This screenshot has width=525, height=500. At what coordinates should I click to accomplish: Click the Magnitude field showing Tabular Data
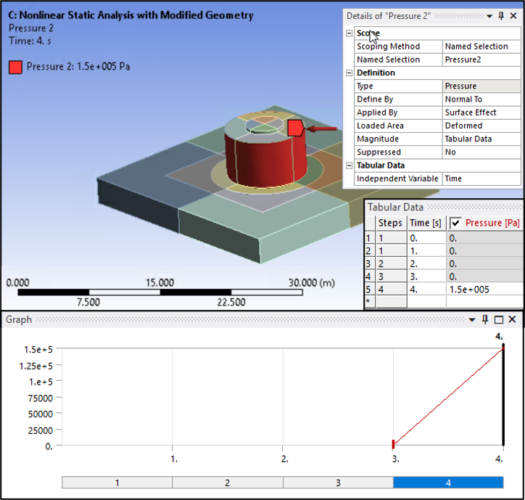[481, 139]
